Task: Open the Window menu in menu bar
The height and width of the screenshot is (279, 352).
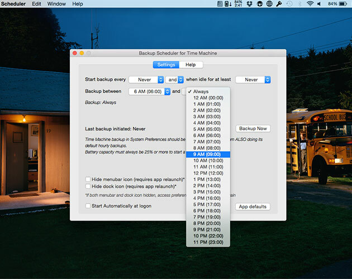Action: click(x=56, y=4)
